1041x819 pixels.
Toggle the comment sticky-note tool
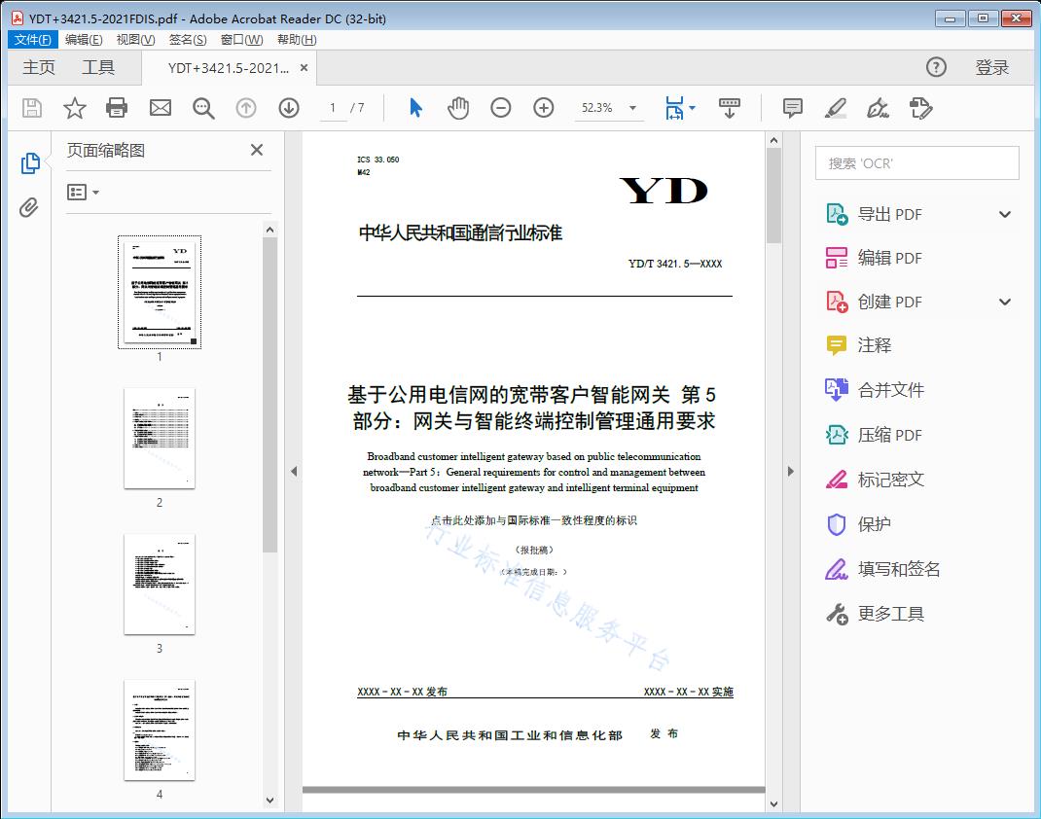coord(792,108)
